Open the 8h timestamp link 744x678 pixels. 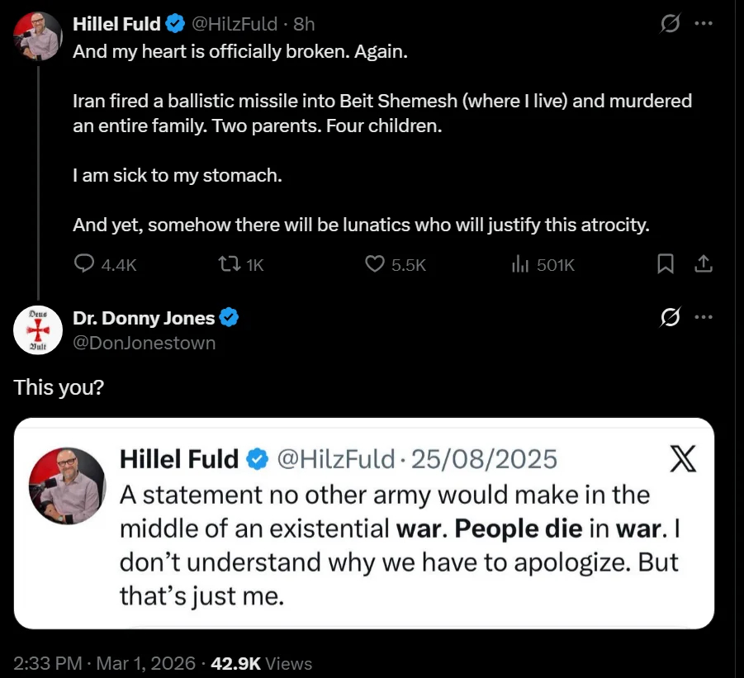coord(304,24)
